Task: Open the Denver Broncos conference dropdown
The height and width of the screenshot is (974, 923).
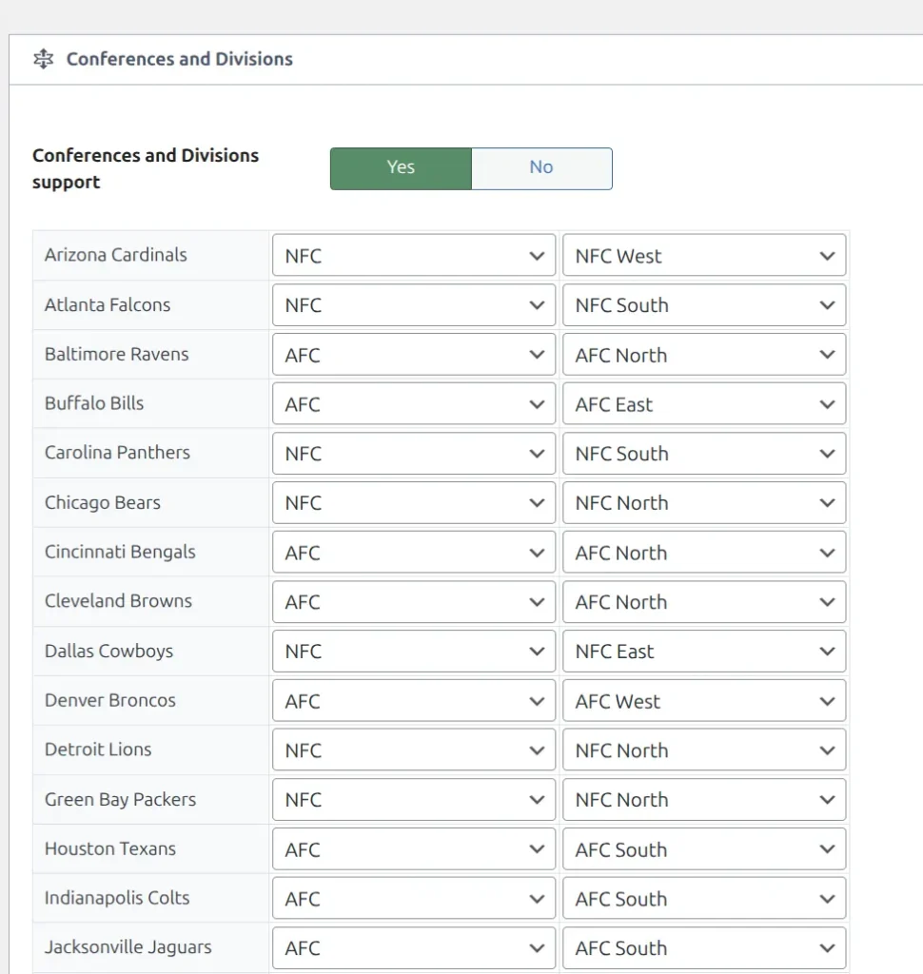Action: click(413, 701)
